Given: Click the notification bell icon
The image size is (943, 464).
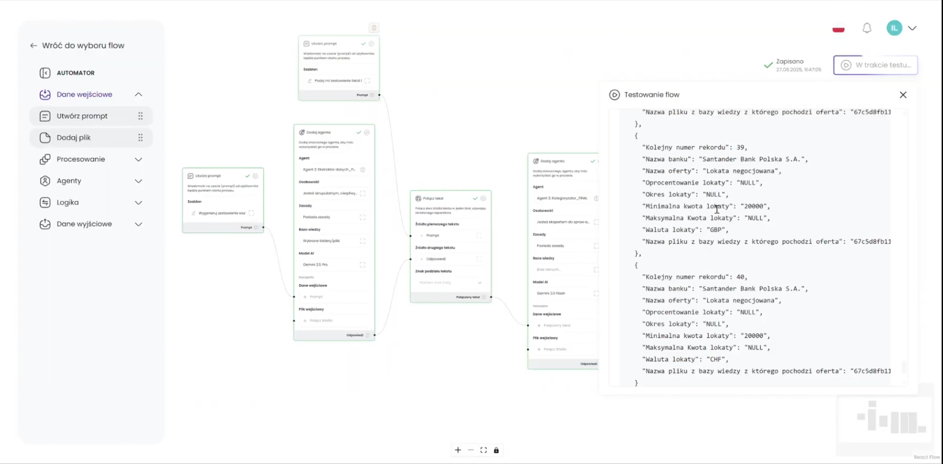Looking at the screenshot, I should point(867,28).
